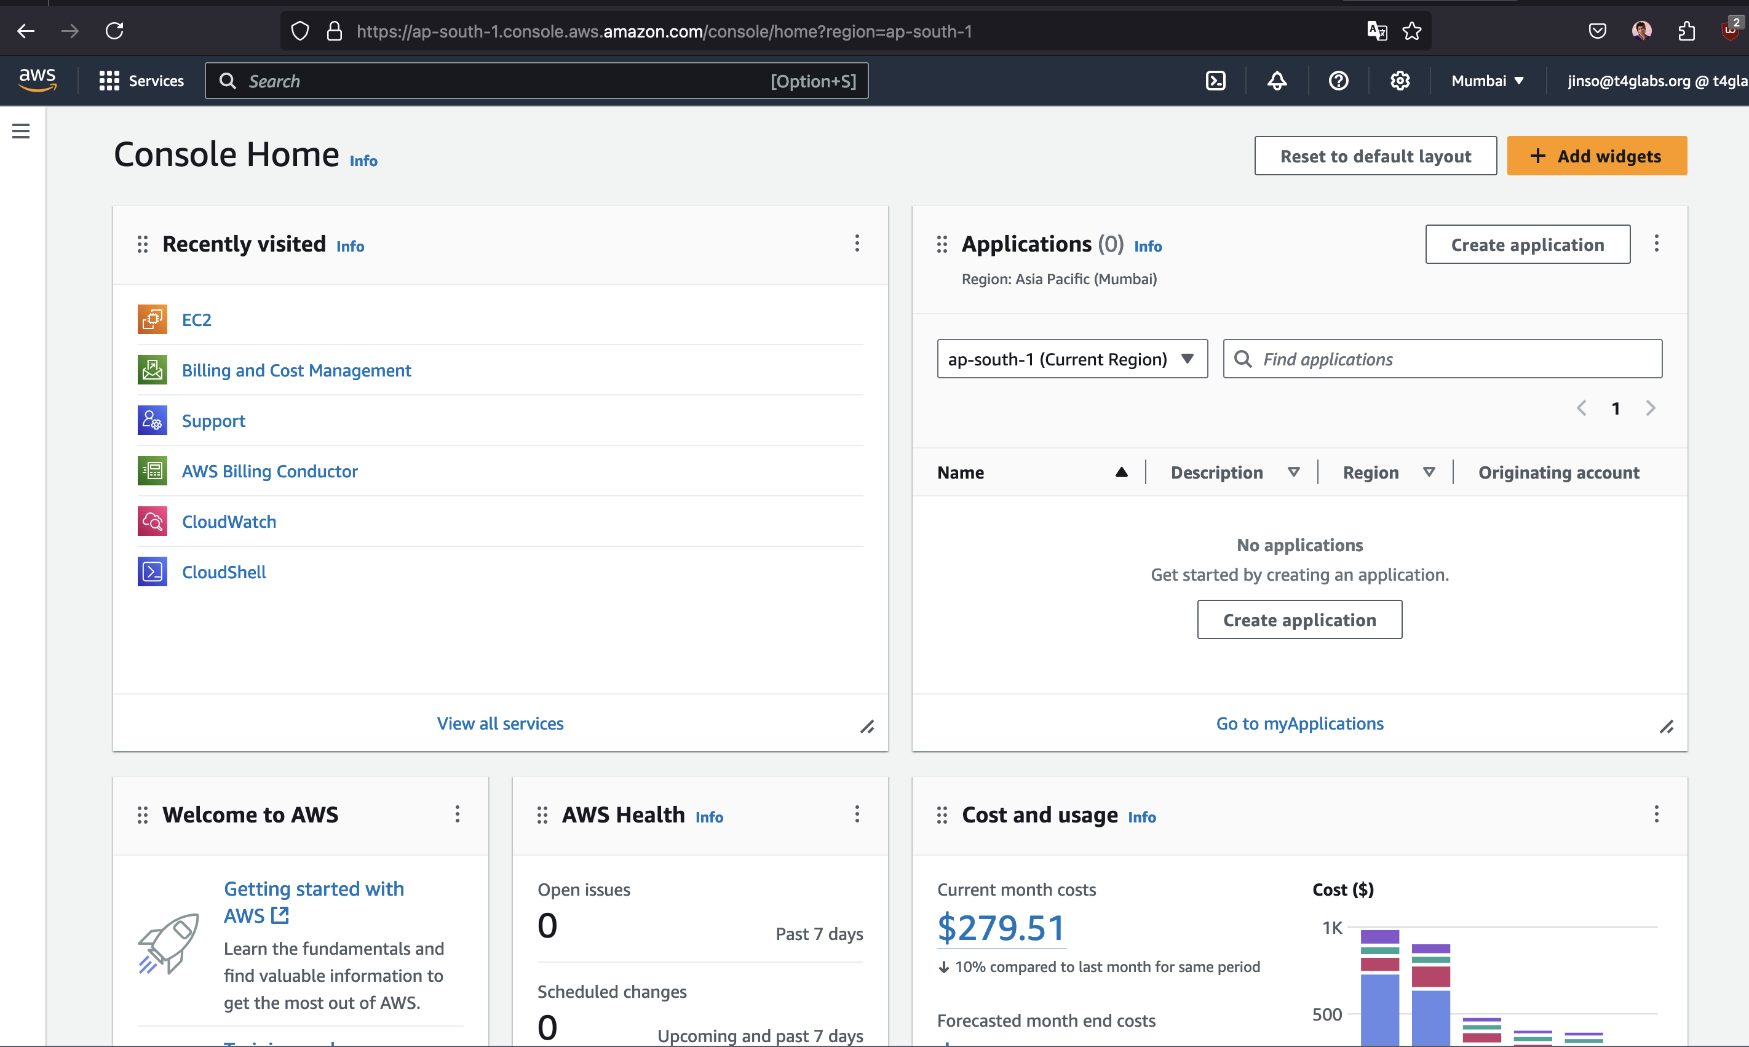Click the Support service icon
This screenshot has width=1749, height=1047.
(x=153, y=420)
